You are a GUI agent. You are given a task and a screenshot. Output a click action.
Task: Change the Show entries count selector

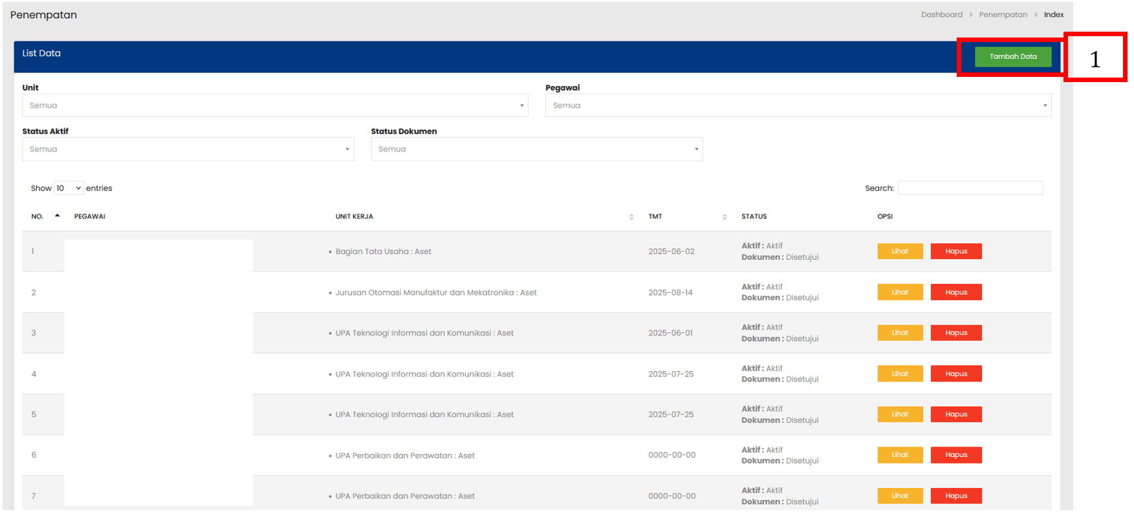(69, 188)
